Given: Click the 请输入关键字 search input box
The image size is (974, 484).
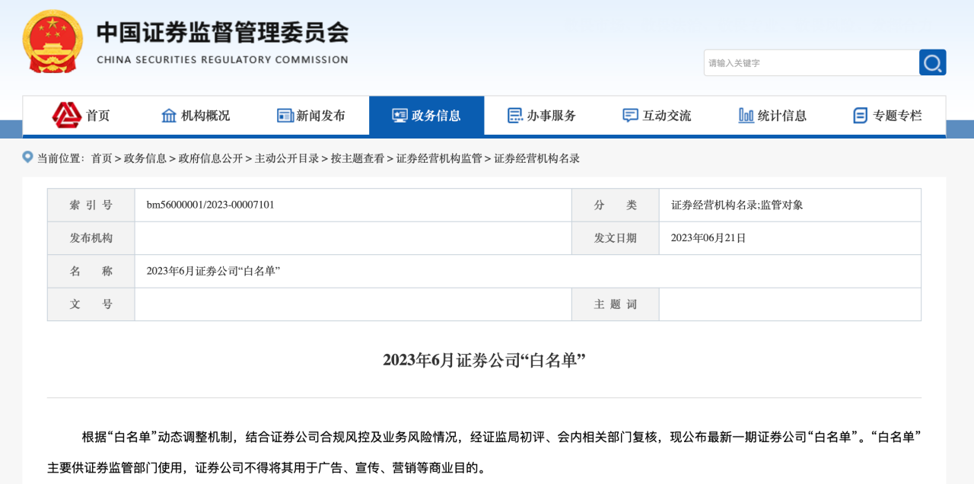Looking at the screenshot, I should [x=810, y=62].
